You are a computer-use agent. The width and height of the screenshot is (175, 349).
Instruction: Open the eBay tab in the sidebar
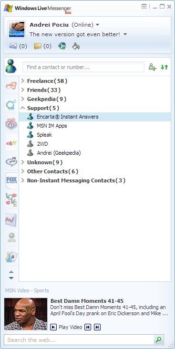click(11, 142)
